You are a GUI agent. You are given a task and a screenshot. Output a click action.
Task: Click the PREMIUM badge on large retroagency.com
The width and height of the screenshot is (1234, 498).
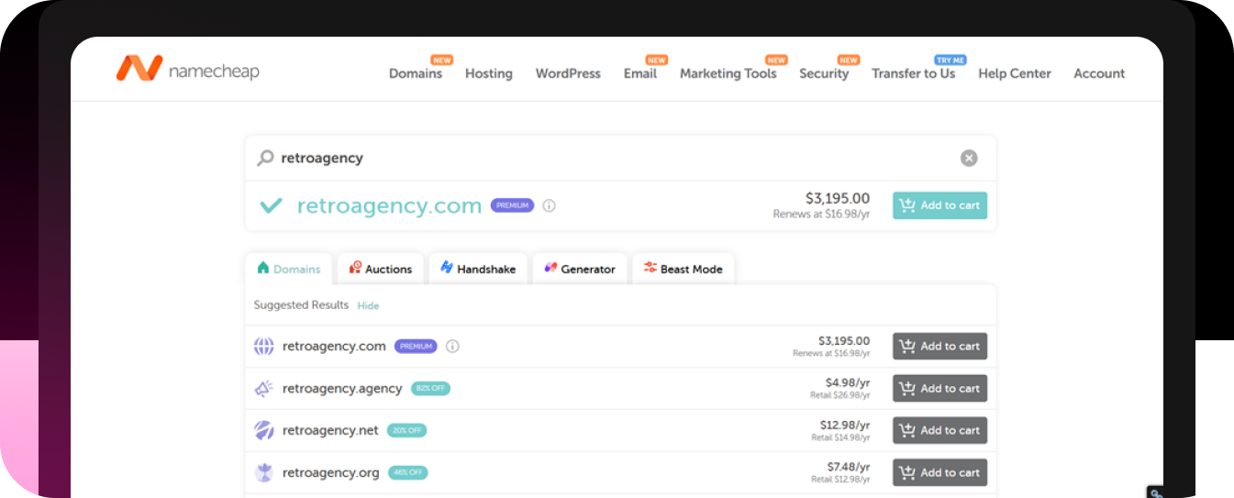pos(512,205)
